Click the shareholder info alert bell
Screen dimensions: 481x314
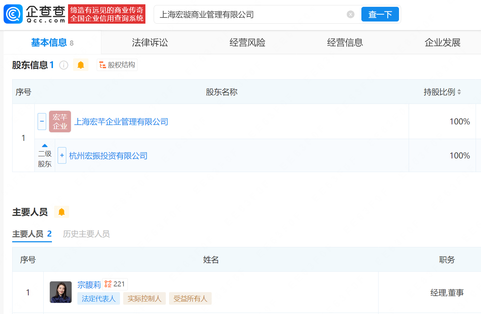[81, 65]
